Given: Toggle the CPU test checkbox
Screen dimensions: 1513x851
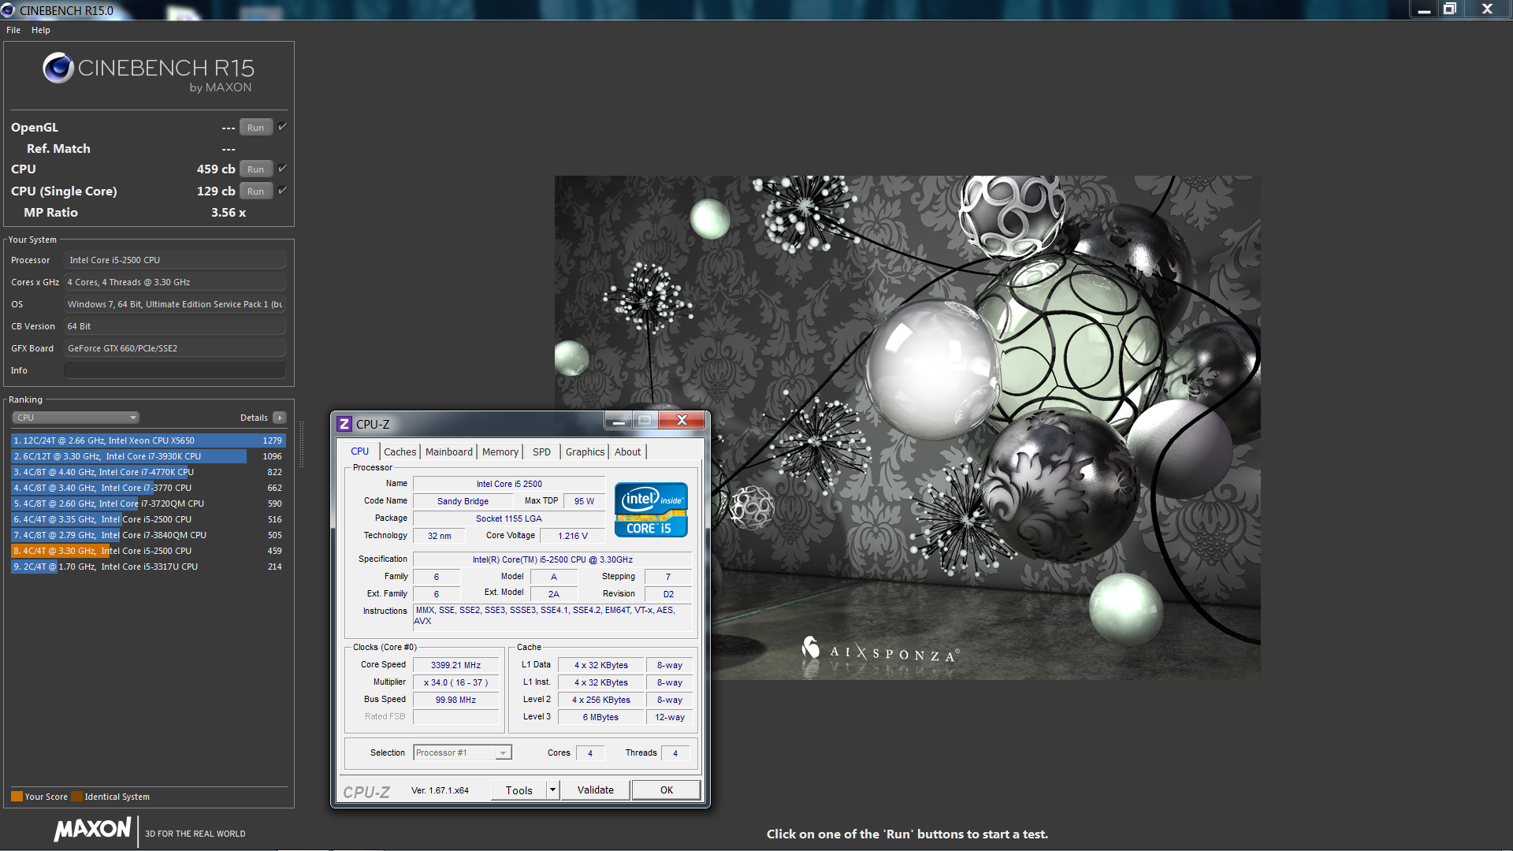Looking at the screenshot, I should (282, 169).
